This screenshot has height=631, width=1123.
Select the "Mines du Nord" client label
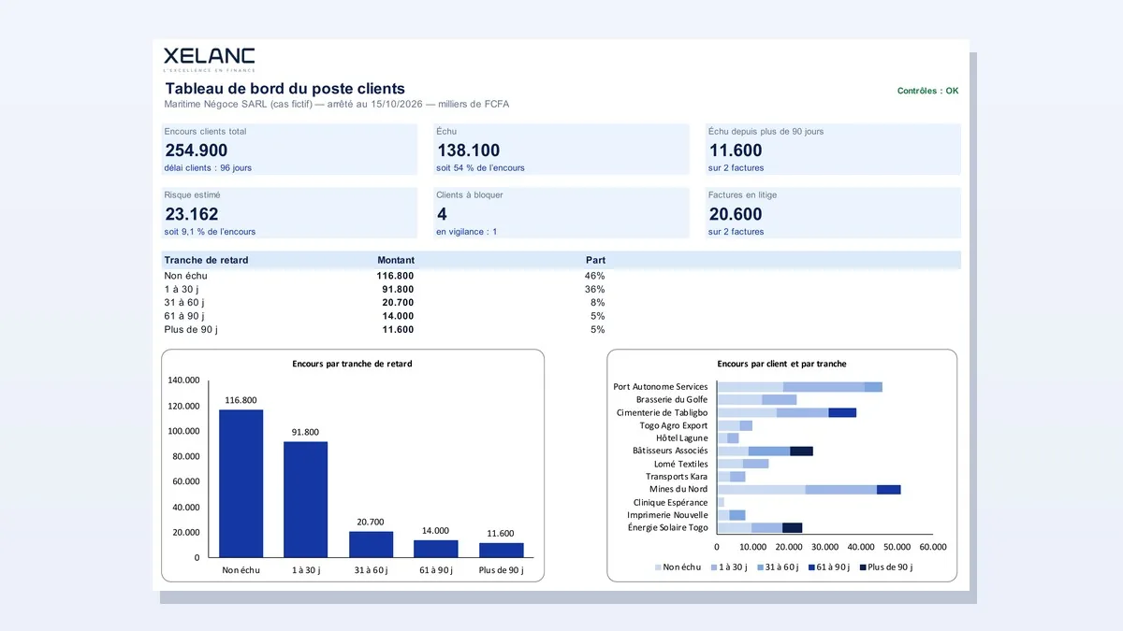tap(678, 489)
